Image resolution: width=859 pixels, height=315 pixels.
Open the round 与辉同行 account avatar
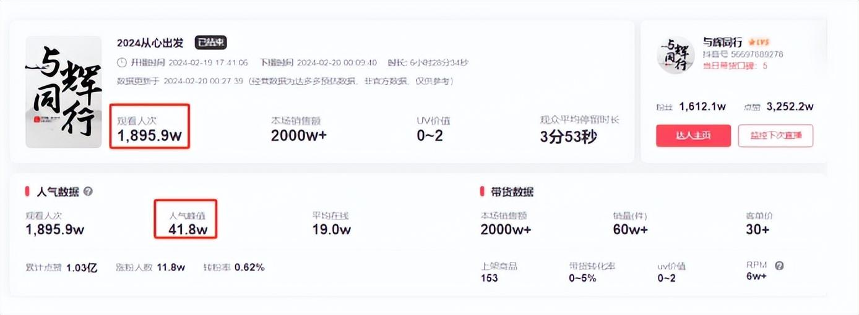click(x=675, y=54)
